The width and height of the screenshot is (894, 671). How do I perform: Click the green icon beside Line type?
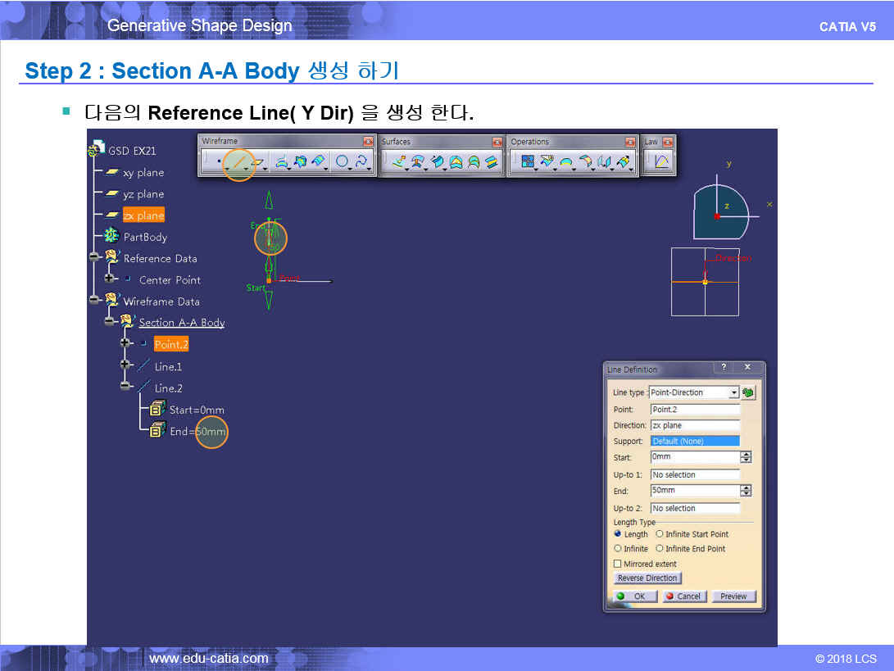[x=748, y=392]
